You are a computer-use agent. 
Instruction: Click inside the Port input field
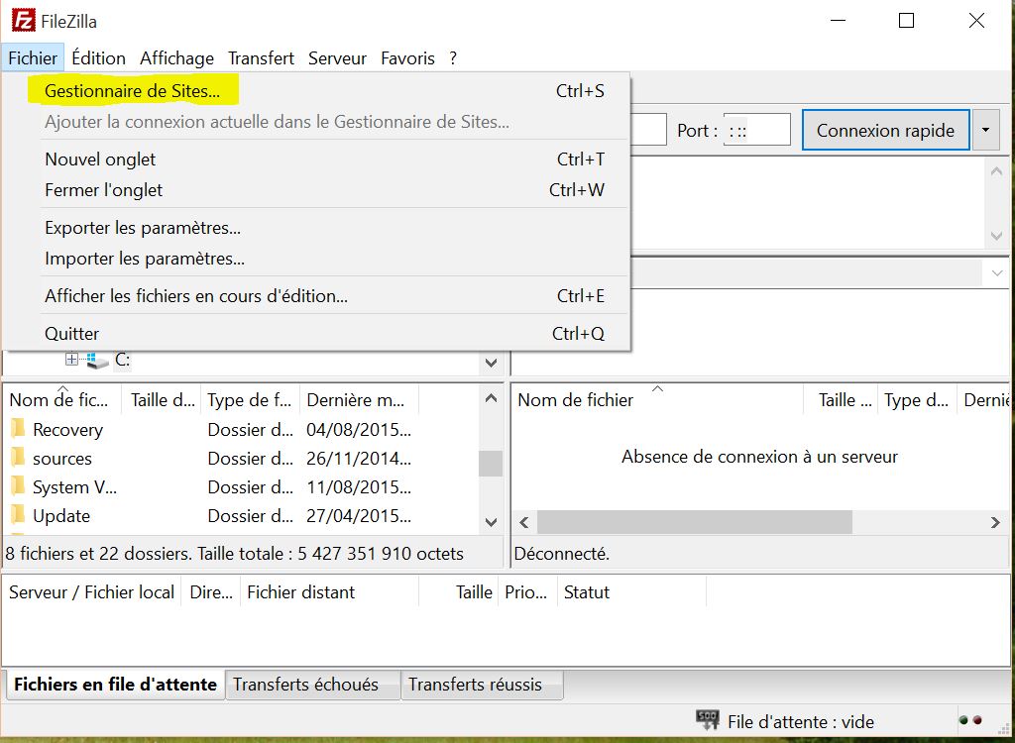tap(756, 130)
